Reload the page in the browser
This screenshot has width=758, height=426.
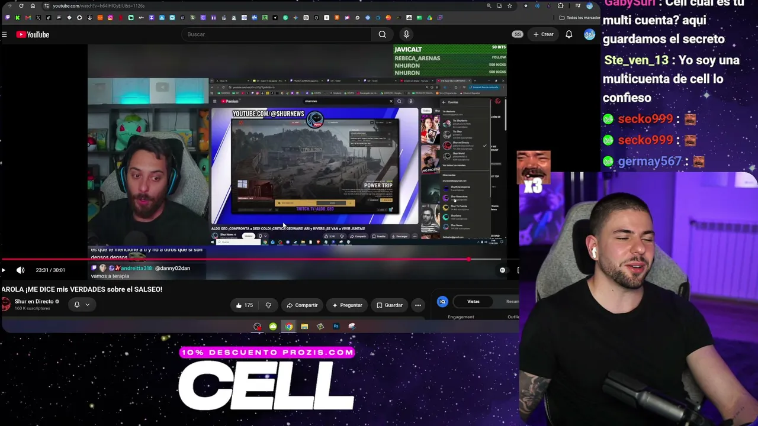coord(21,6)
